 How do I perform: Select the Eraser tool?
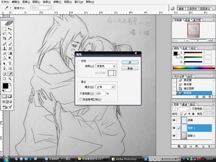pyautogui.click(x=4, y=53)
